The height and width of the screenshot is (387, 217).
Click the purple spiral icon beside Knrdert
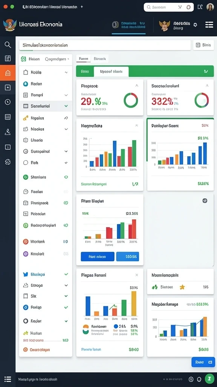pos(26,254)
